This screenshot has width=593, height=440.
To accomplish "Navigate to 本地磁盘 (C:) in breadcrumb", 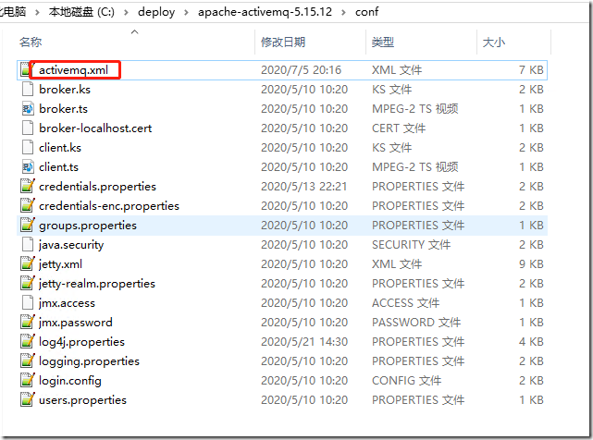I will (81, 12).
